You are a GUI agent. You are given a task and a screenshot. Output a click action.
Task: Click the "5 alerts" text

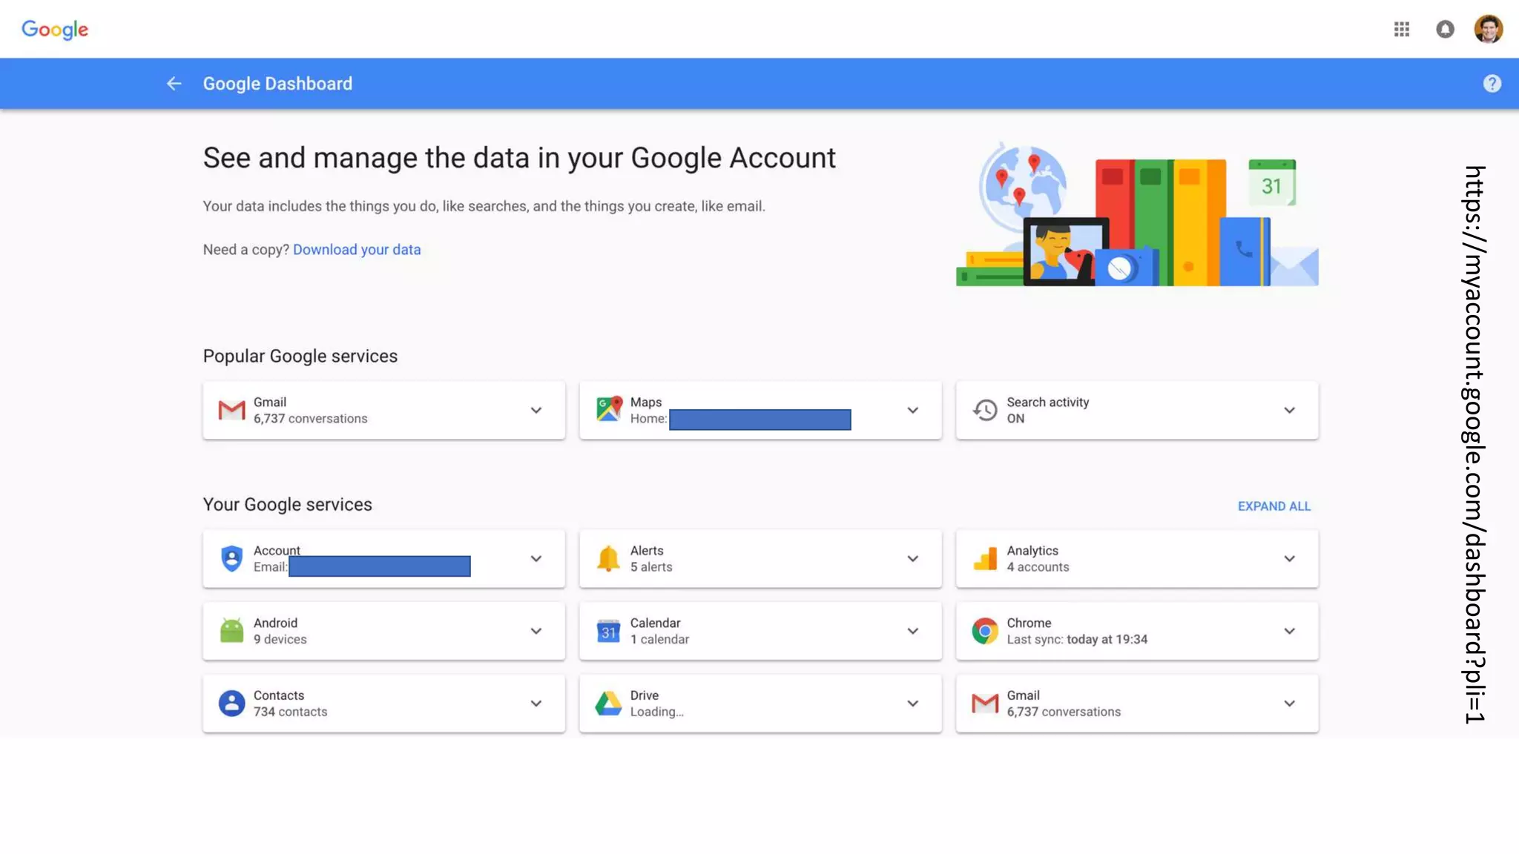click(651, 567)
